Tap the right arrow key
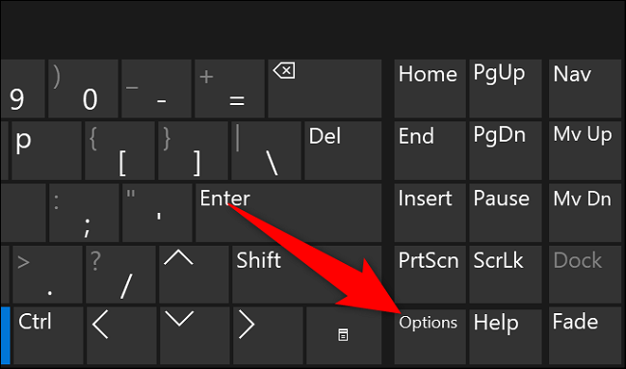This screenshot has width=626, height=369. pos(269,336)
